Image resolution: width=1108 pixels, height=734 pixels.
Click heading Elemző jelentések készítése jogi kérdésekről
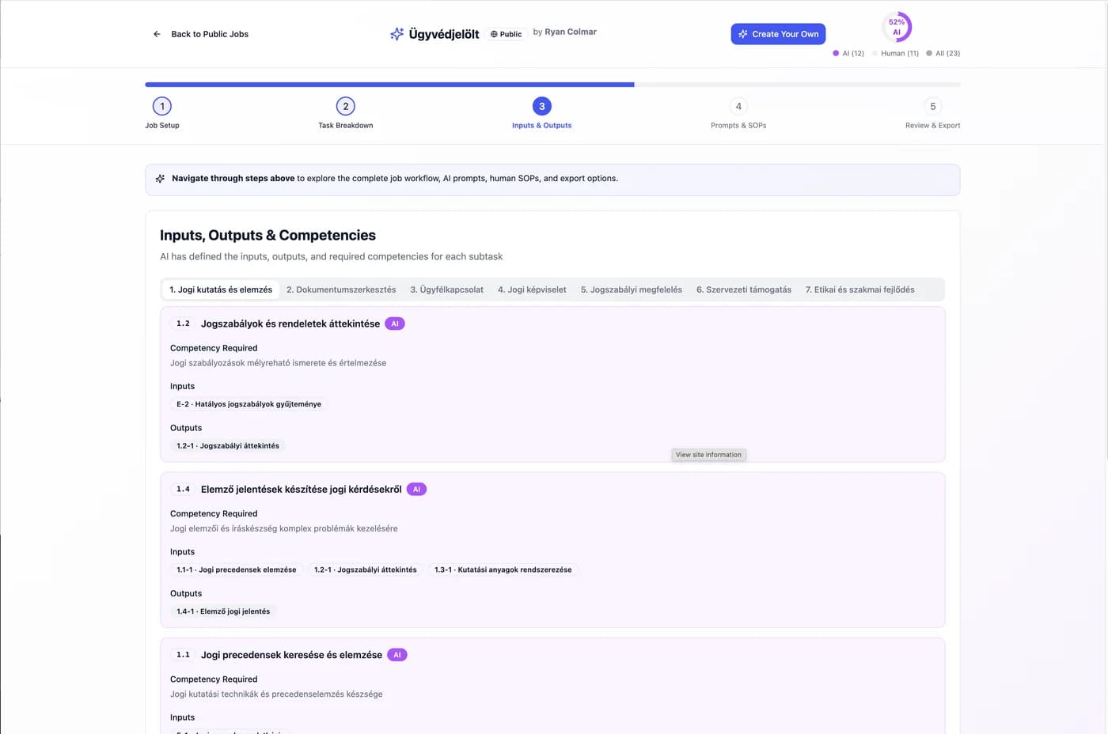302,490
